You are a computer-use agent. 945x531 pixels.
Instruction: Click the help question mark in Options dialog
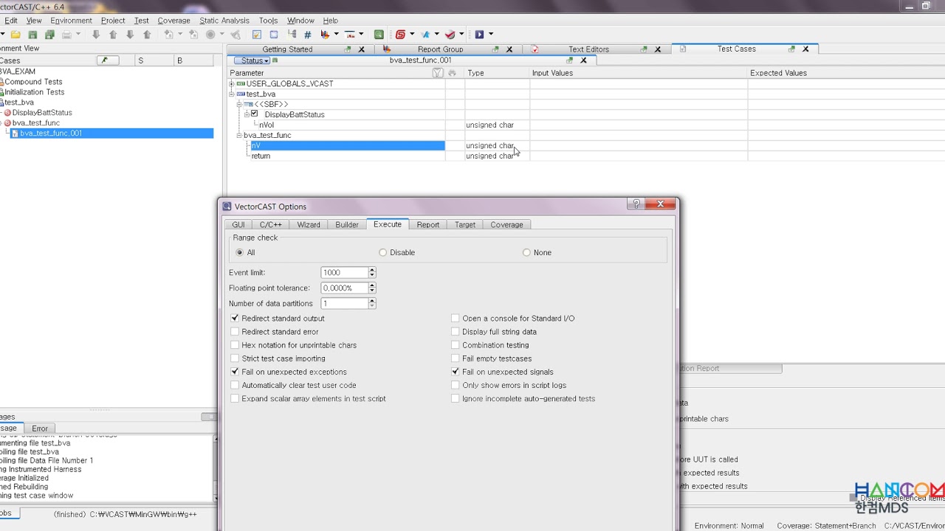tap(635, 204)
